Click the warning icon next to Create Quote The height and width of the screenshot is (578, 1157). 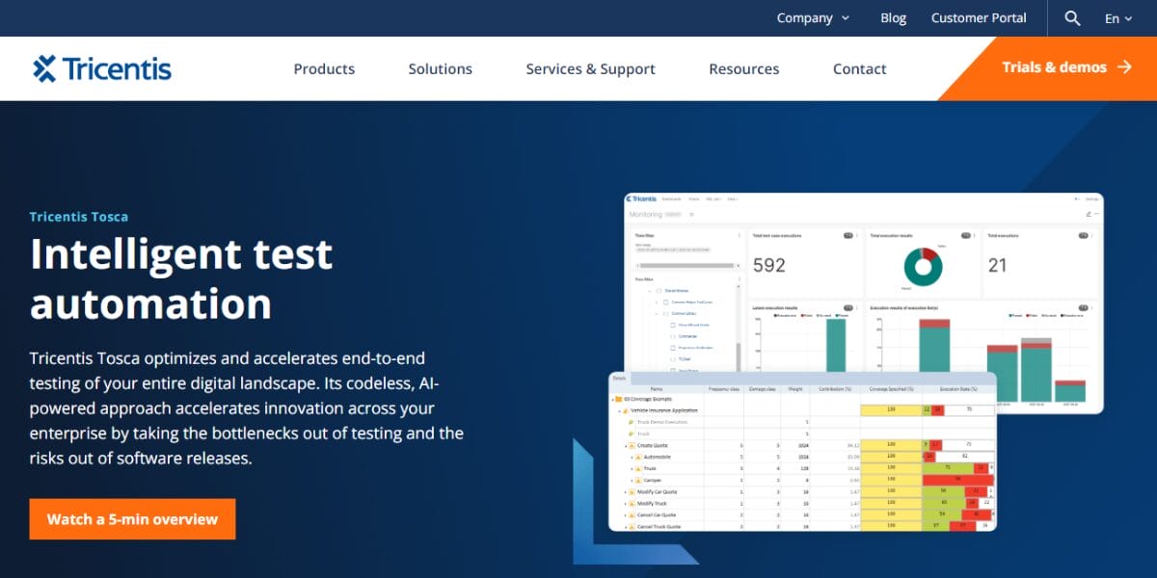pyautogui.click(x=632, y=444)
